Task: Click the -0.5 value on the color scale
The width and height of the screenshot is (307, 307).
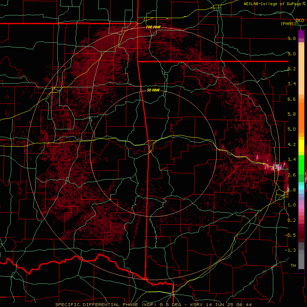Action: pyautogui.click(x=291, y=235)
